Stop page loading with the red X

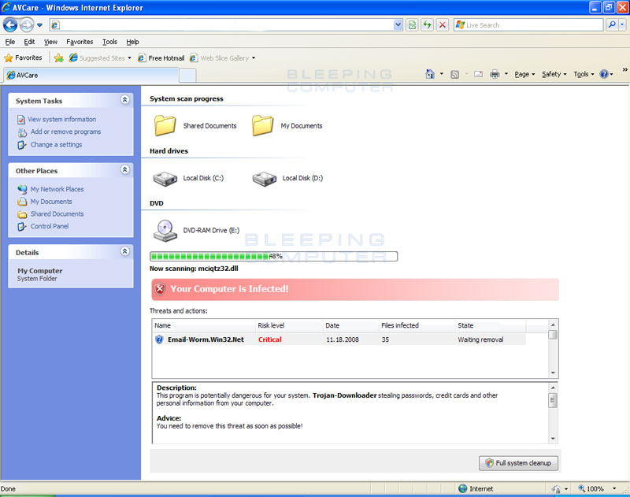tap(442, 24)
